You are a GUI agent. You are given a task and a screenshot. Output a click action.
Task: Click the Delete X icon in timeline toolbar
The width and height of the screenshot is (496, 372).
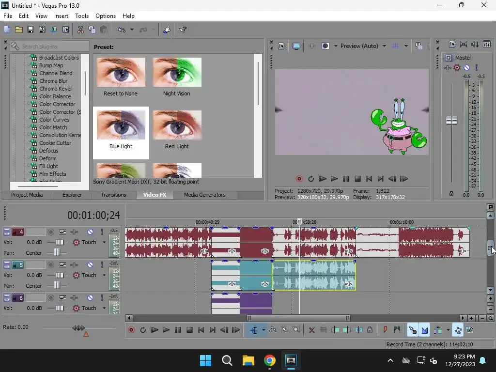pyautogui.click(x=311, y=330)
